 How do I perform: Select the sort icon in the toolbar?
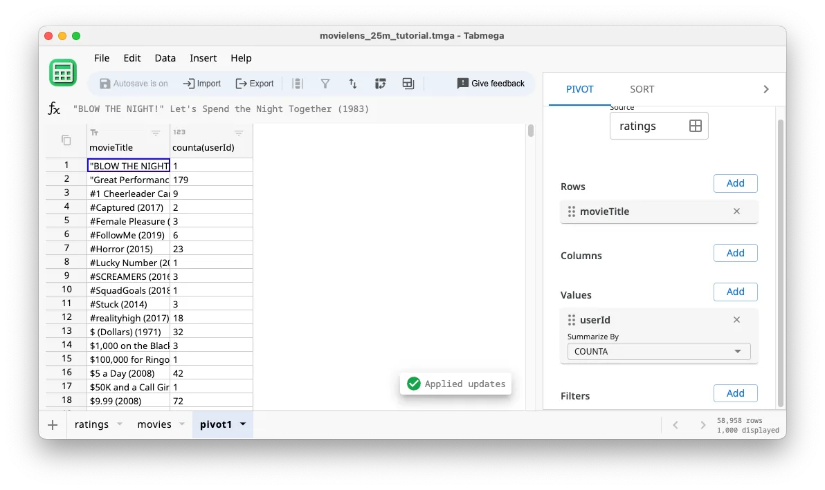353,83
